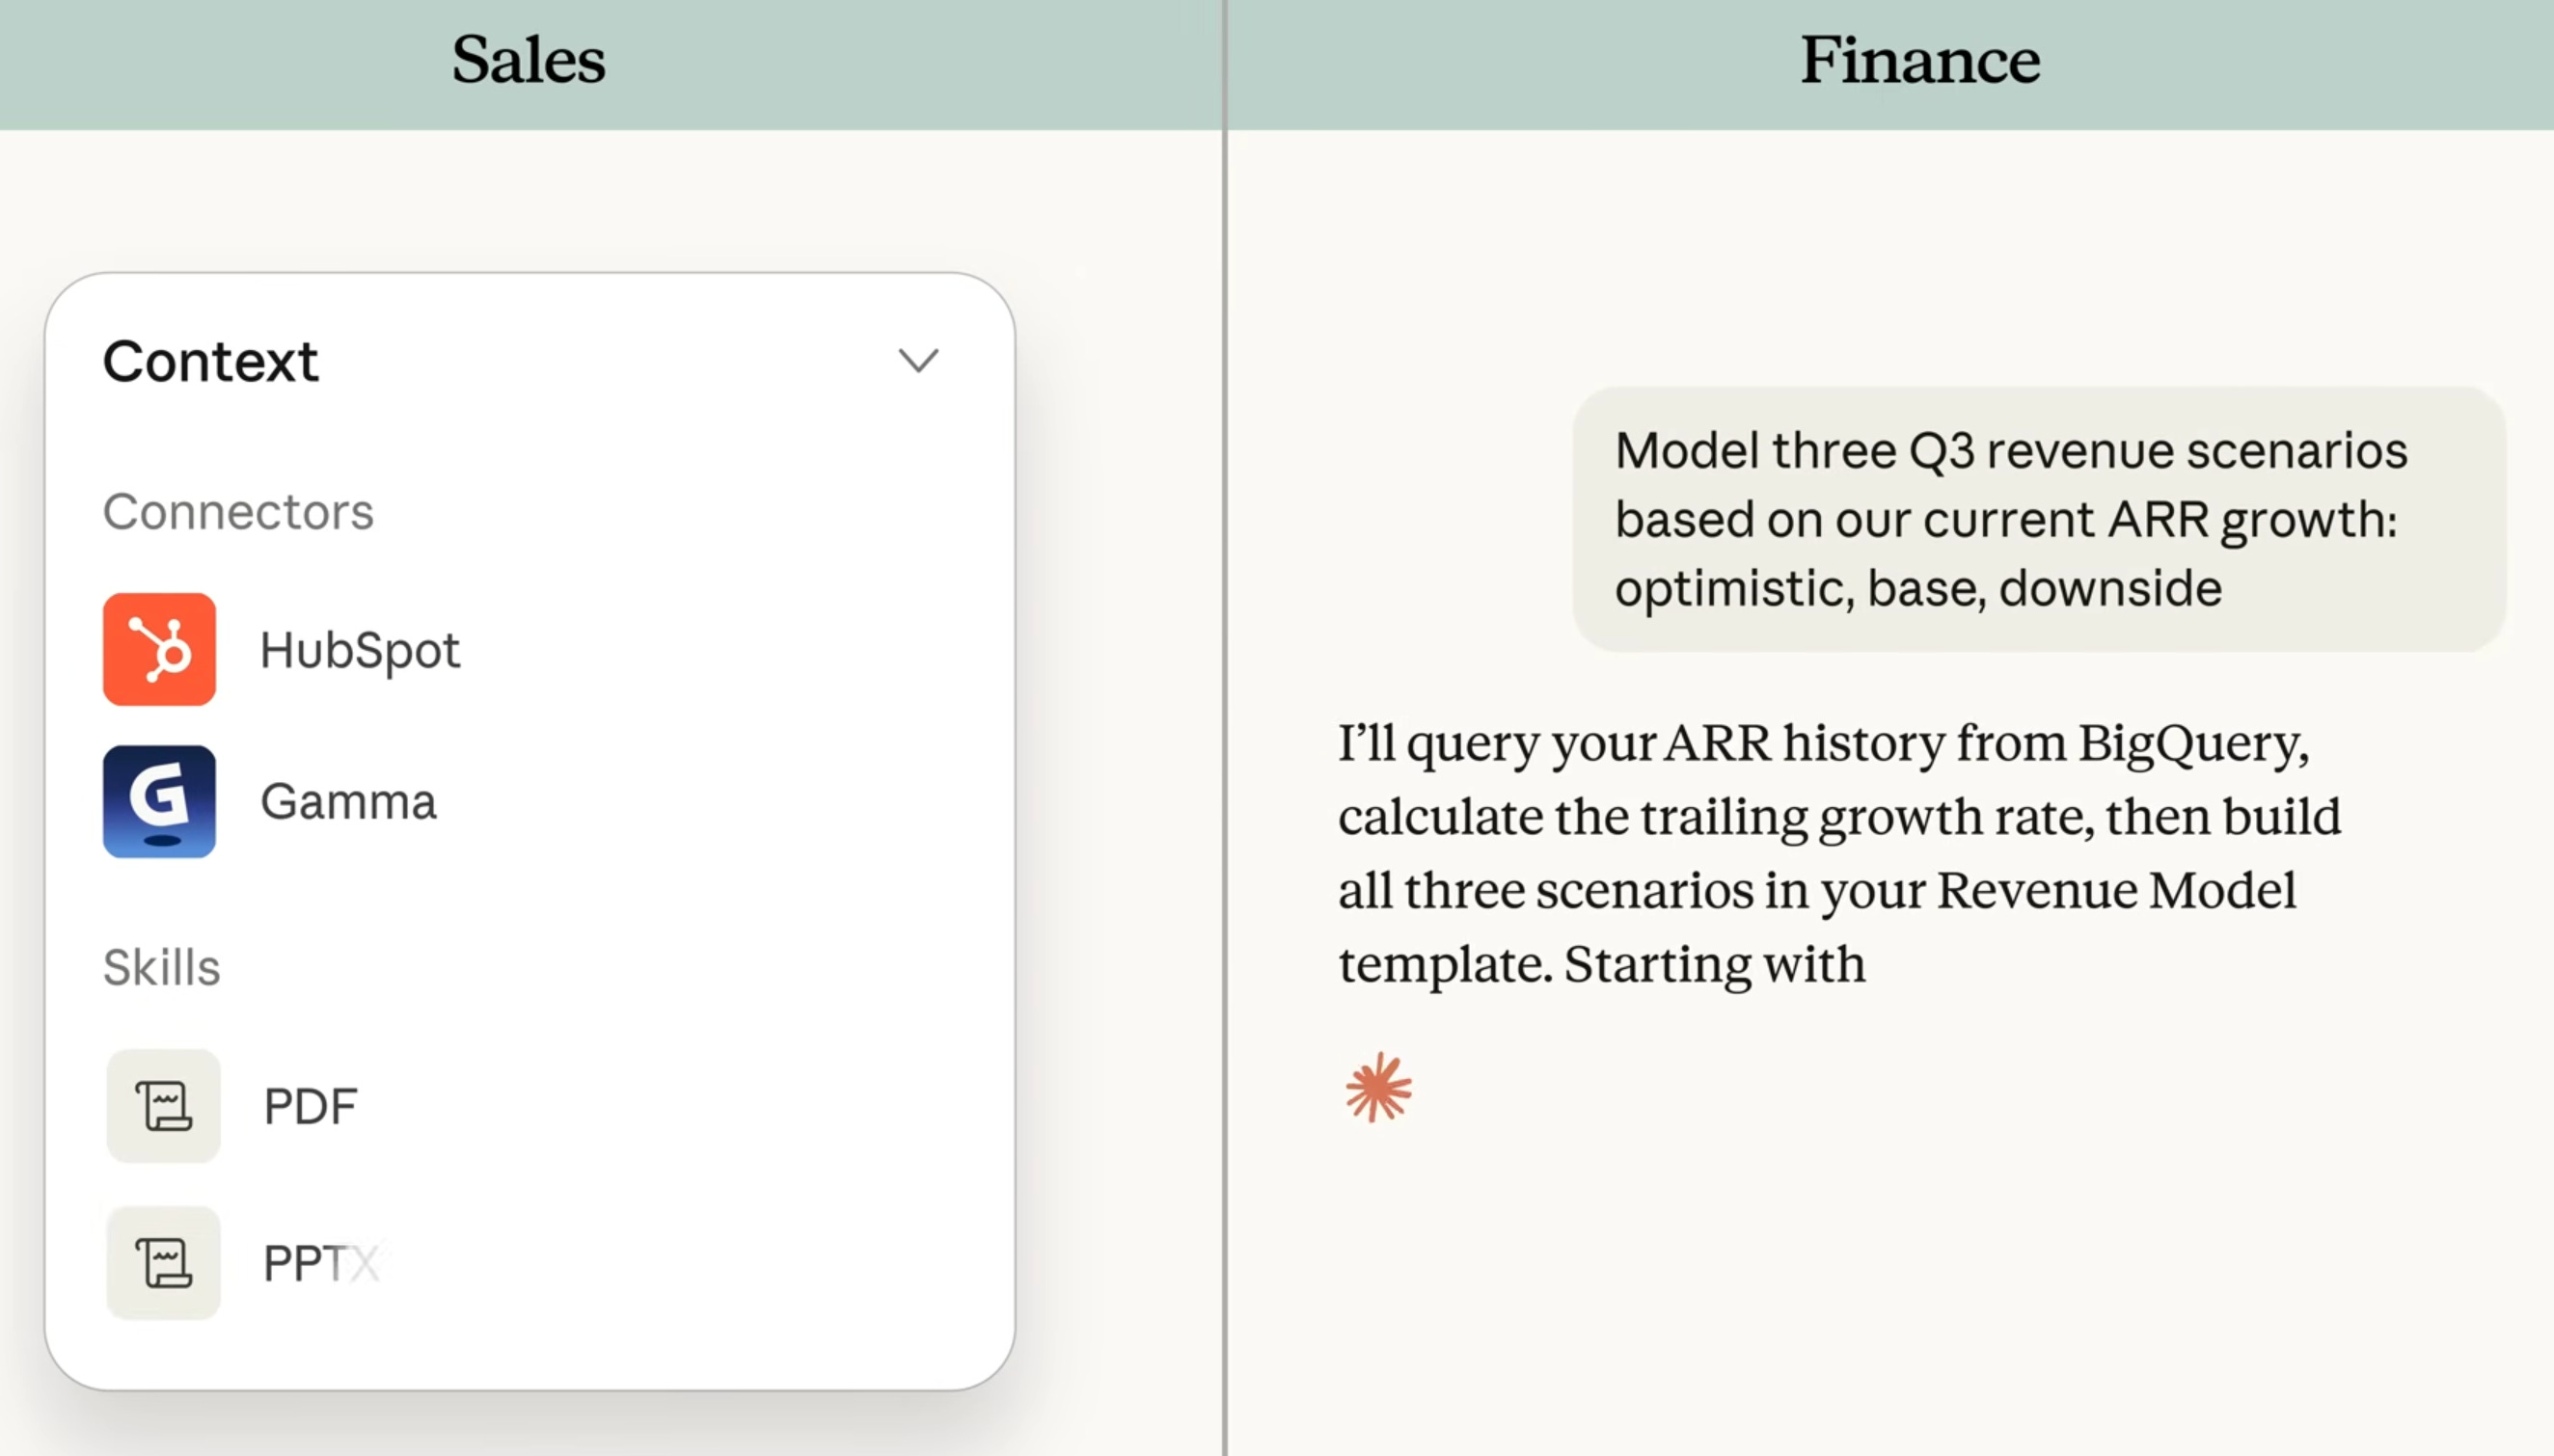The height and width of the screenshot is (1456, 2554).
Task: Click the Skills section heading
Action: [162, 967]
